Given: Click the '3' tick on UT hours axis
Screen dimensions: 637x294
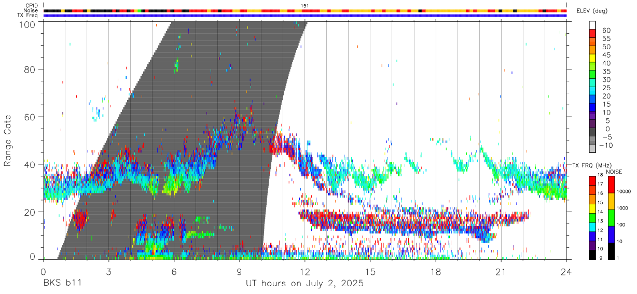Looking at the screenshot, I should (x=109, y=271).
